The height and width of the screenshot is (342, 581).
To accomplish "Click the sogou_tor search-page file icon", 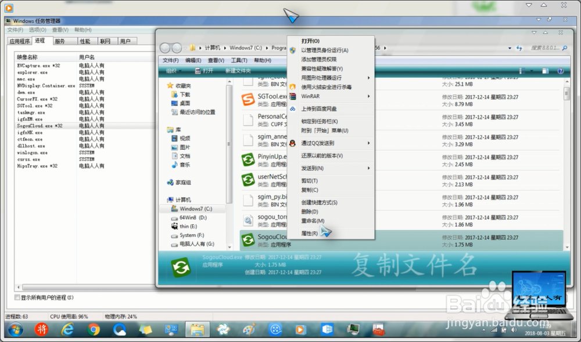I will (248, 220).
